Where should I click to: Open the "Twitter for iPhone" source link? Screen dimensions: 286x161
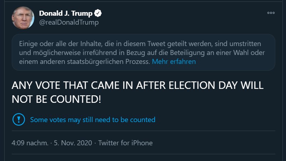(x=125, y=143)
